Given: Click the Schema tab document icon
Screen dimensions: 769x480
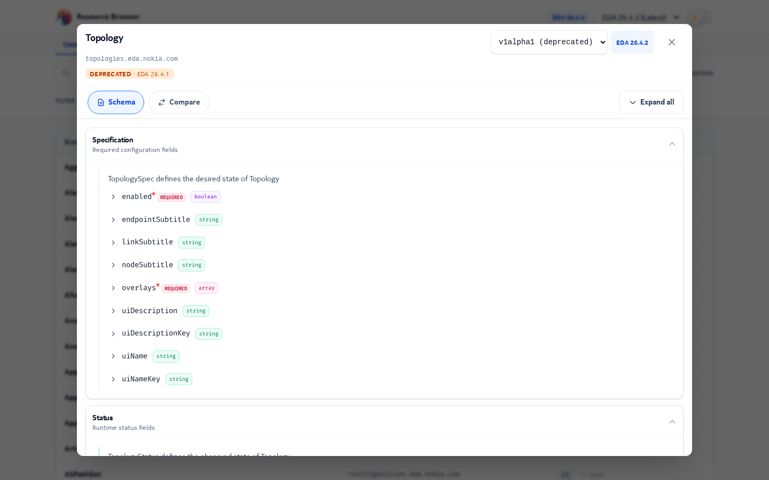Looking at the screenshot, I should click(101, 102).
